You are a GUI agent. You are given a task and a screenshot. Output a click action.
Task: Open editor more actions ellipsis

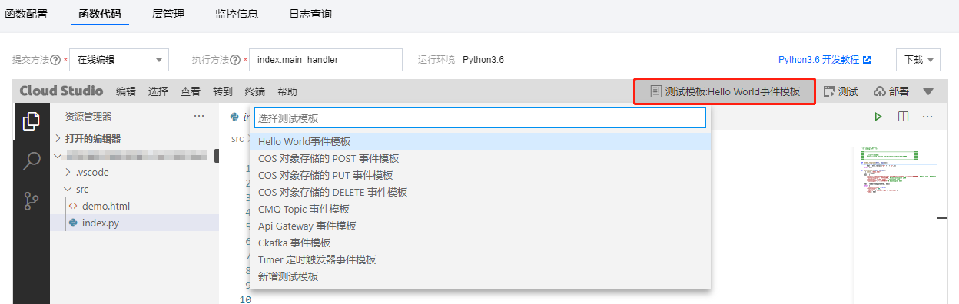[927, 117]
